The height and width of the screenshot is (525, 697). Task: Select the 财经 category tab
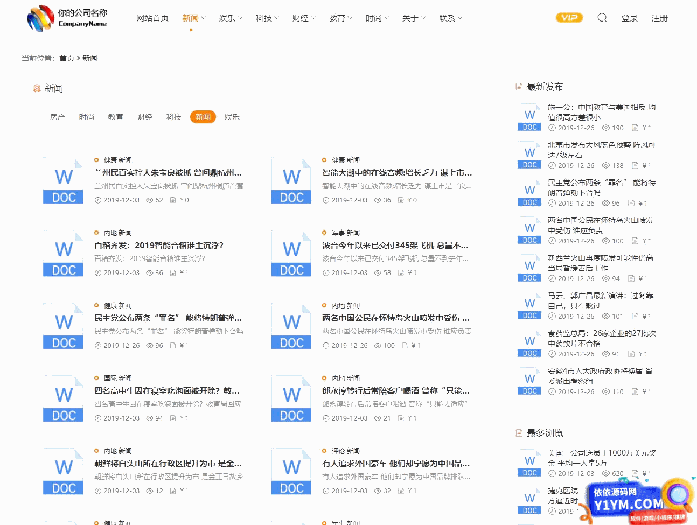[145, 117]
